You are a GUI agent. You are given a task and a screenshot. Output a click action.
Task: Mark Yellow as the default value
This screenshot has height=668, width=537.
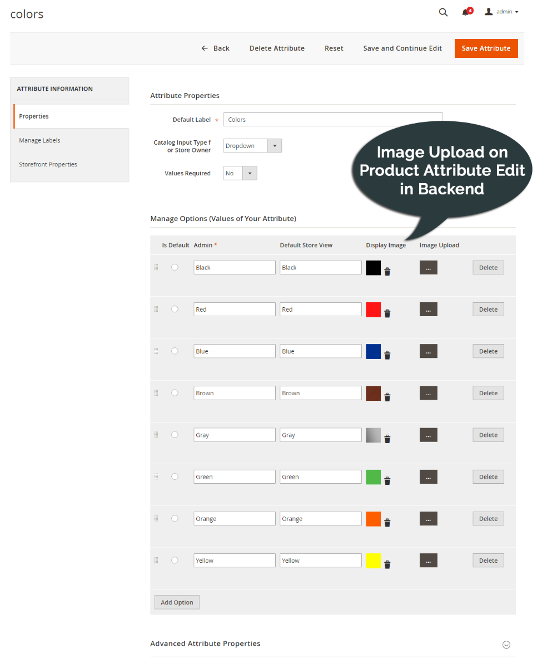[x=175, y=560]
